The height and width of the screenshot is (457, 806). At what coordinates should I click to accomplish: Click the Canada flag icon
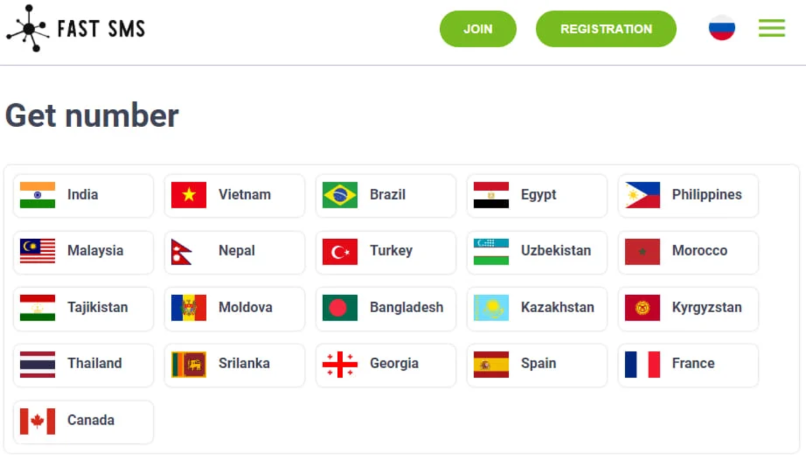point(38,421)
